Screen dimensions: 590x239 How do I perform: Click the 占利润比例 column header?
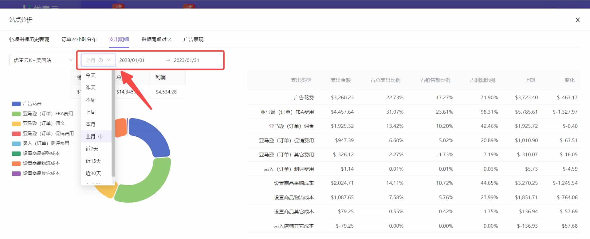coord(482,80)
